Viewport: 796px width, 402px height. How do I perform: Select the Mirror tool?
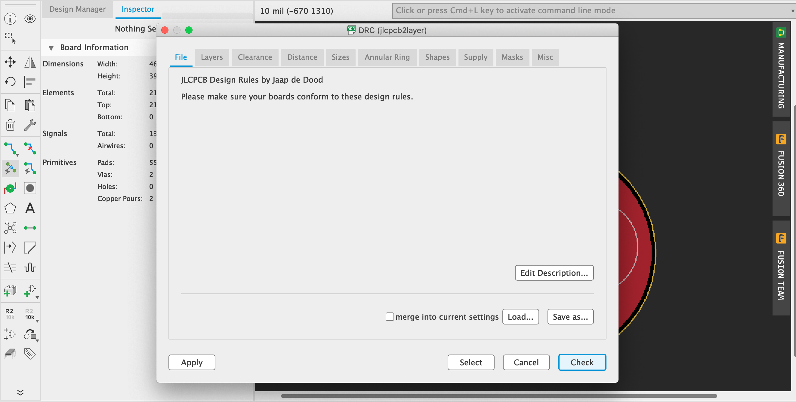click(30, 62)
